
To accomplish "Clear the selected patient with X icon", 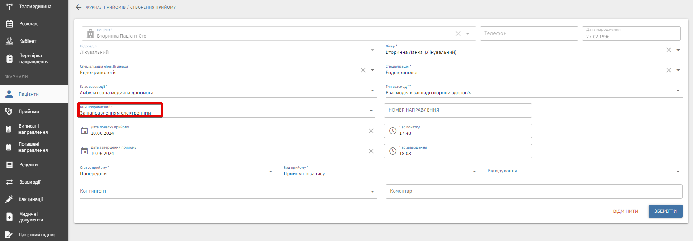I will coord(458,34).
